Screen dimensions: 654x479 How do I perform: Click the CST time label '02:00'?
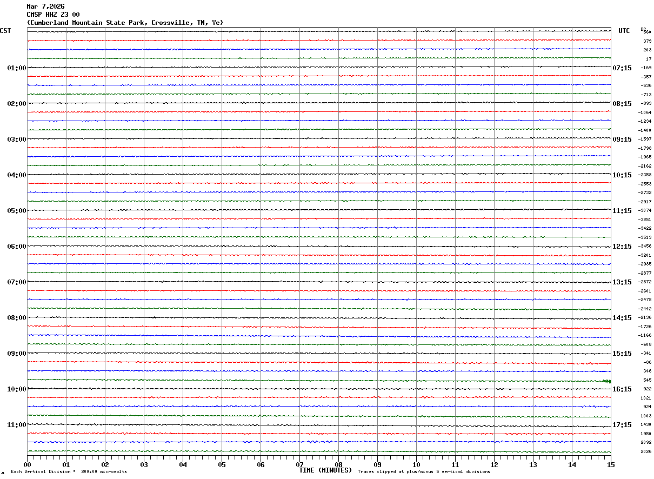click(x=16, y=104)
